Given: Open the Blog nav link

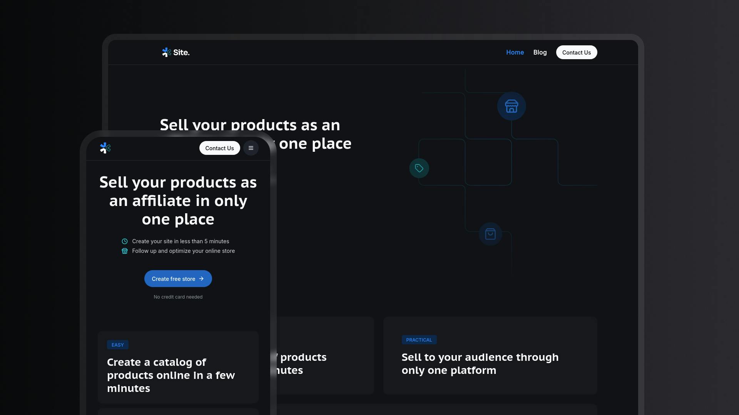Looking at the screenshot, I should pos(540,52).
